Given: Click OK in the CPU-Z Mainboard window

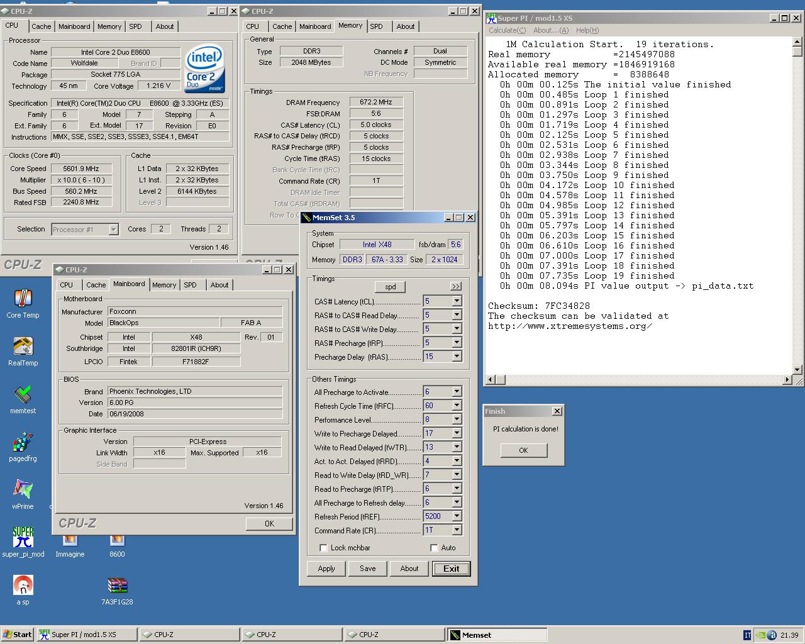Looking at the screenshot, I should [x=269, y=523].
